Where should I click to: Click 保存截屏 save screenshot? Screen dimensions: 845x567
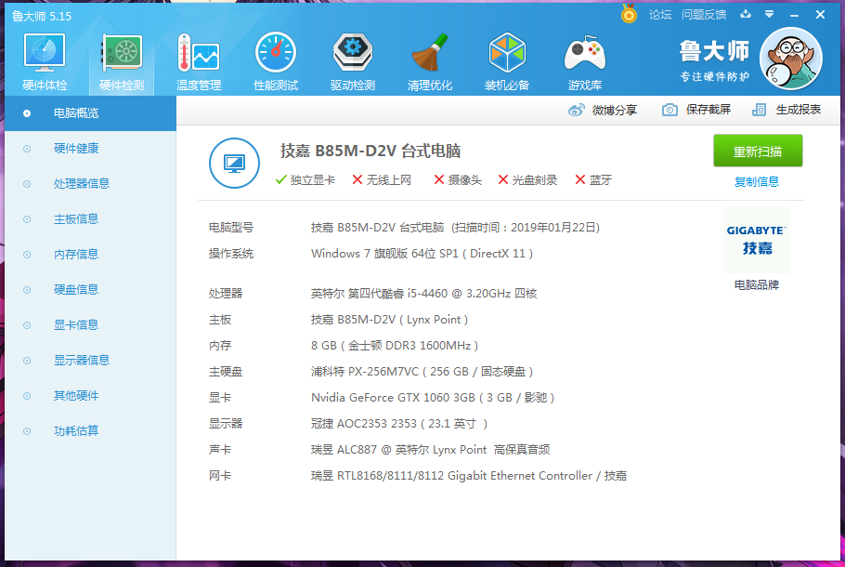(696, 110)
